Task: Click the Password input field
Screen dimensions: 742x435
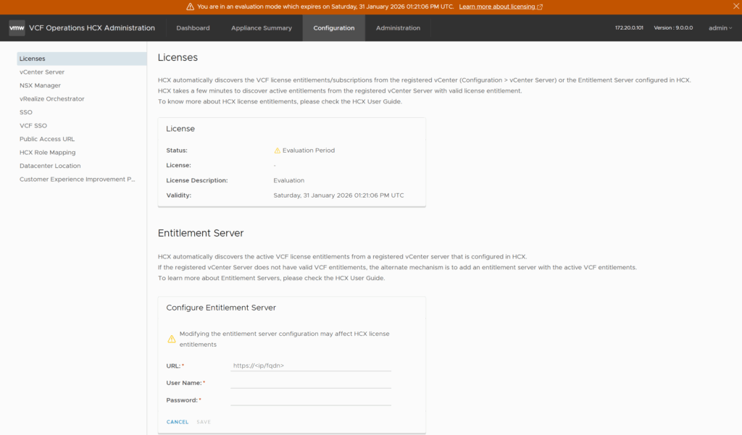Action: pos(311,400)
